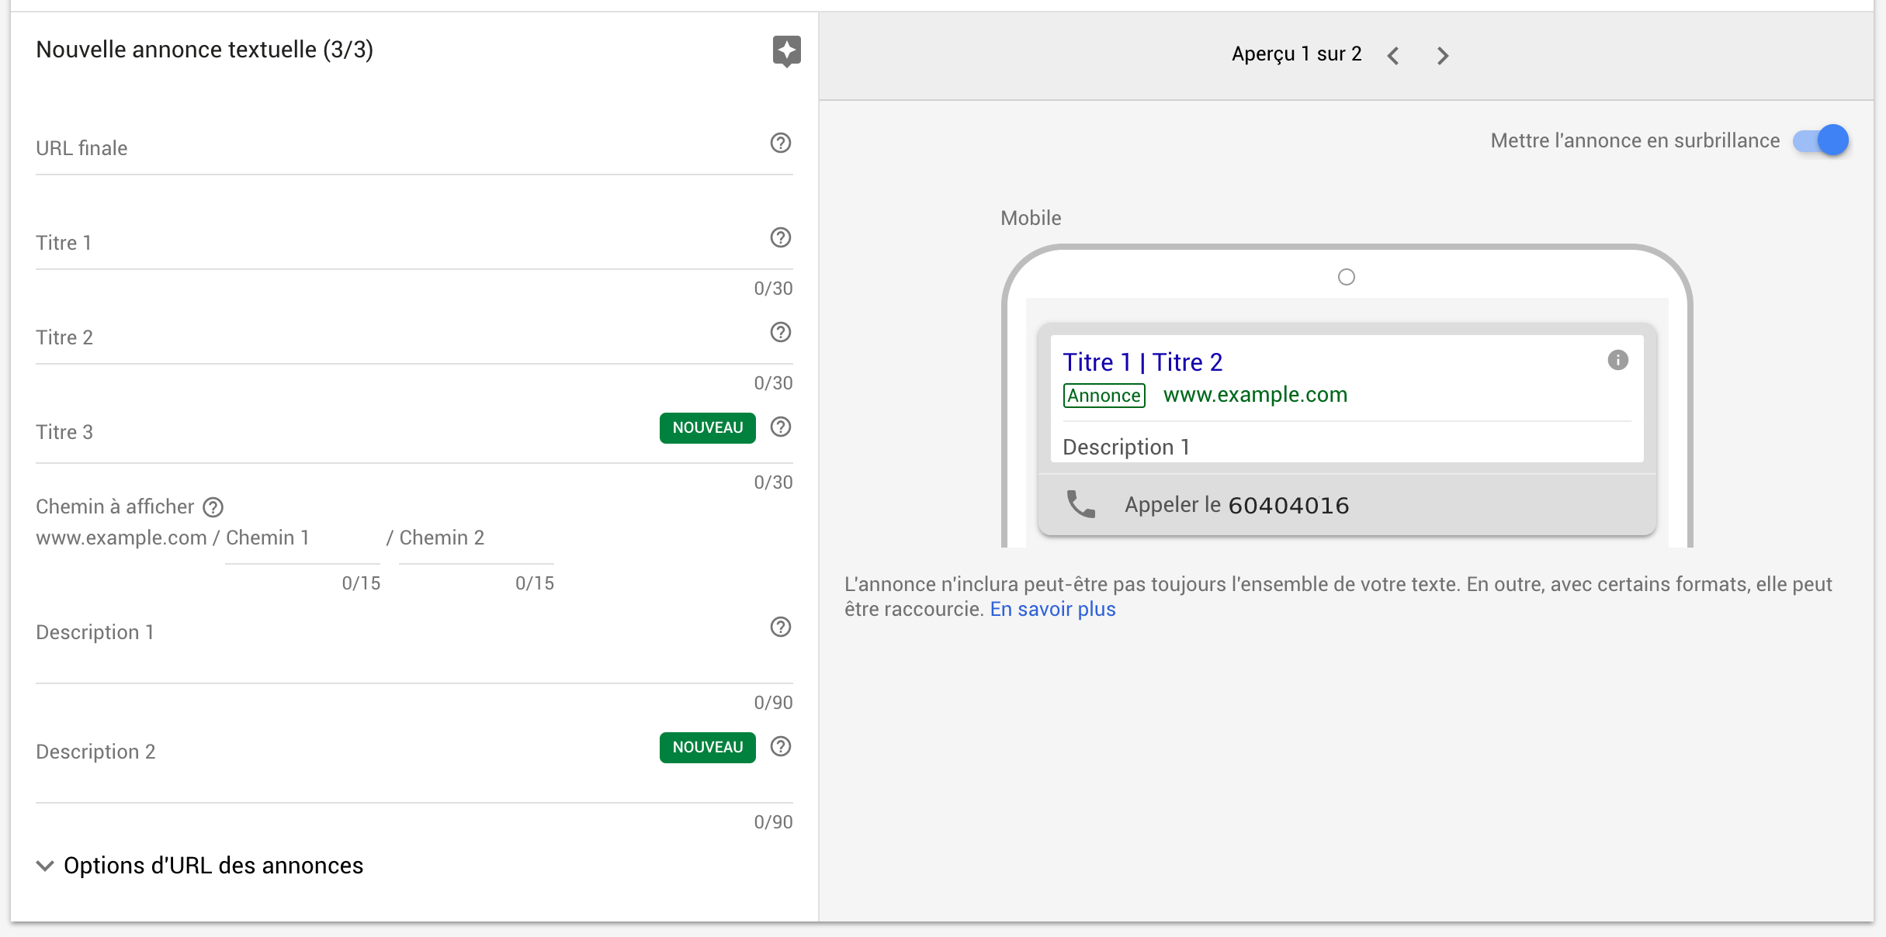The width and height of the screenshot is (1886, 937).
Task: Click the Chemin 2 path field
Action: (475, 538)
